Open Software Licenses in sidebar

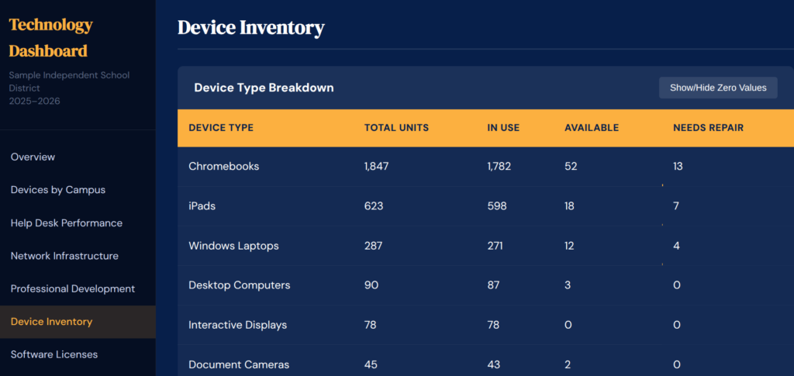pyautogui.click(x=54, y=354)
